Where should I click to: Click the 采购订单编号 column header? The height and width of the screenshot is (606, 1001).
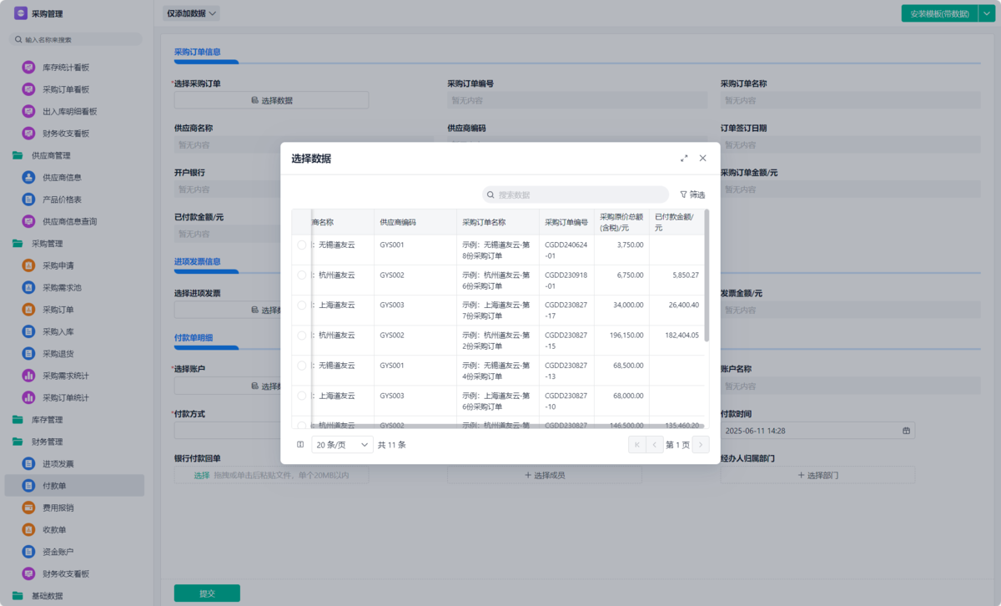566,222
